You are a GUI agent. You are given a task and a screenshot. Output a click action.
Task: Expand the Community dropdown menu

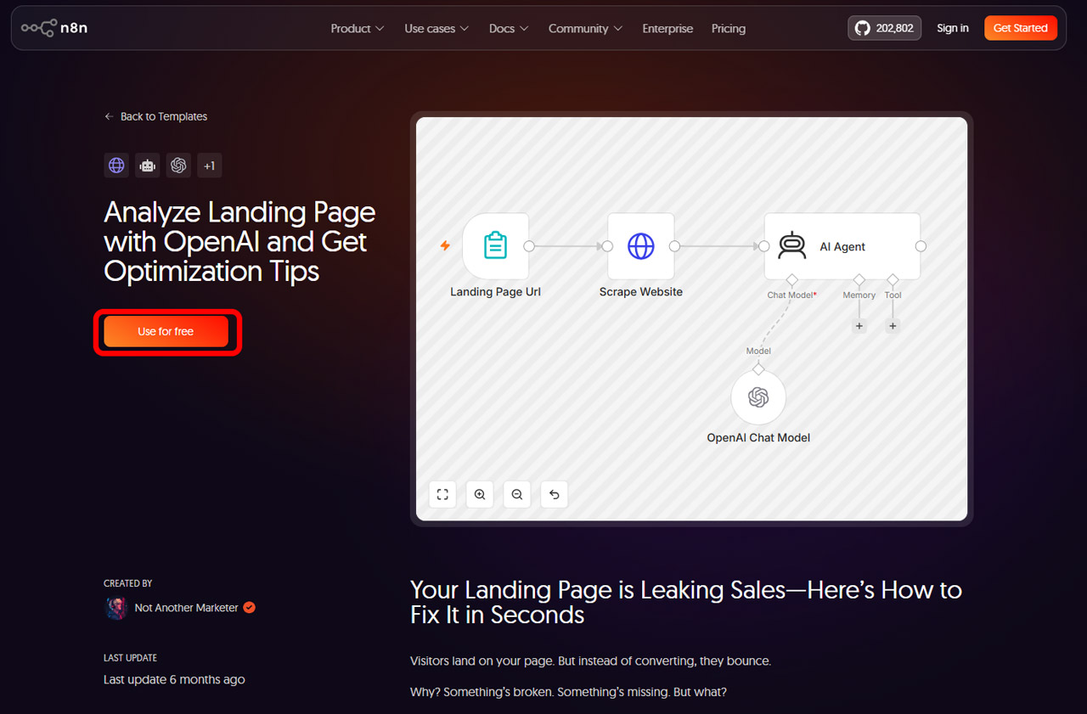585,29
